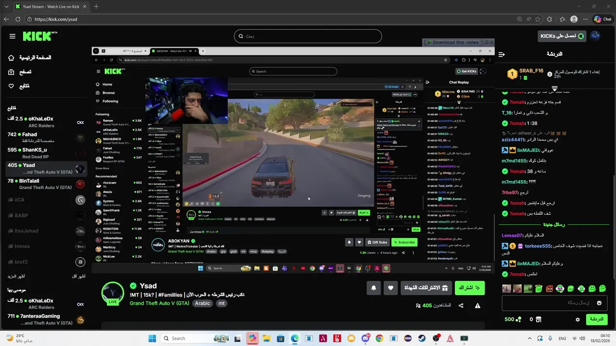Click the green Subscribe button for Ysad

pos(469,288)
